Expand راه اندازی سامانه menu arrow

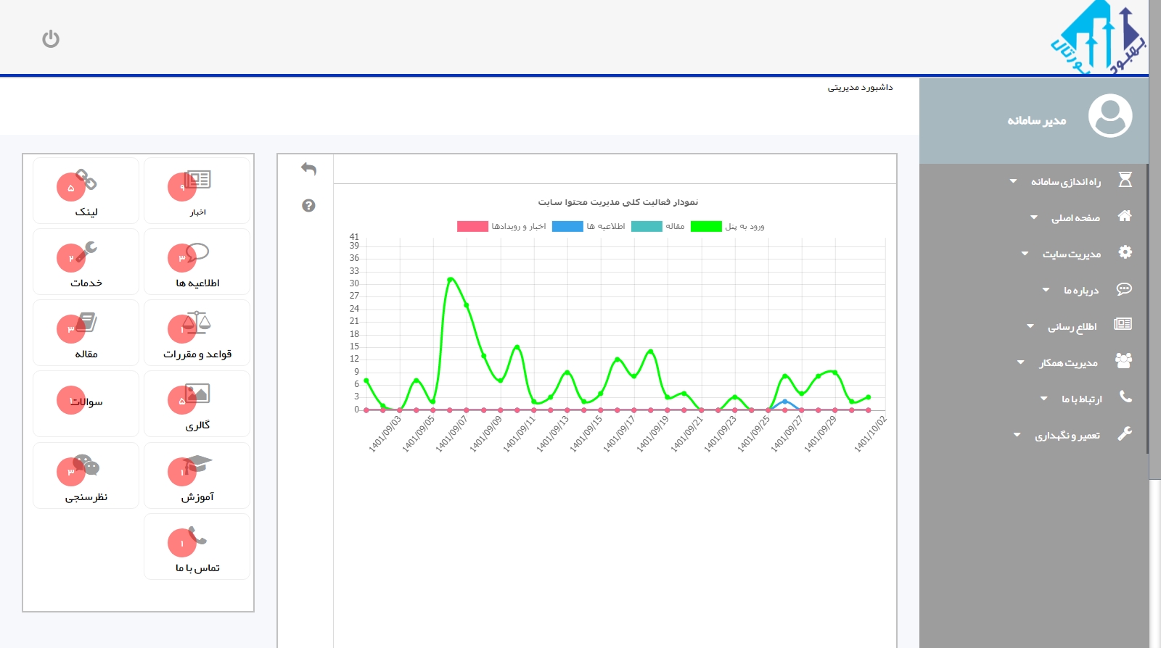click(x=1013, y=181)
